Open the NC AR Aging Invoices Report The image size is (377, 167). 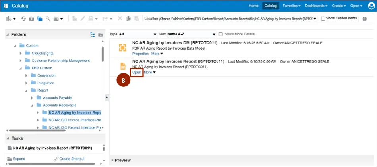click(137, 72)
